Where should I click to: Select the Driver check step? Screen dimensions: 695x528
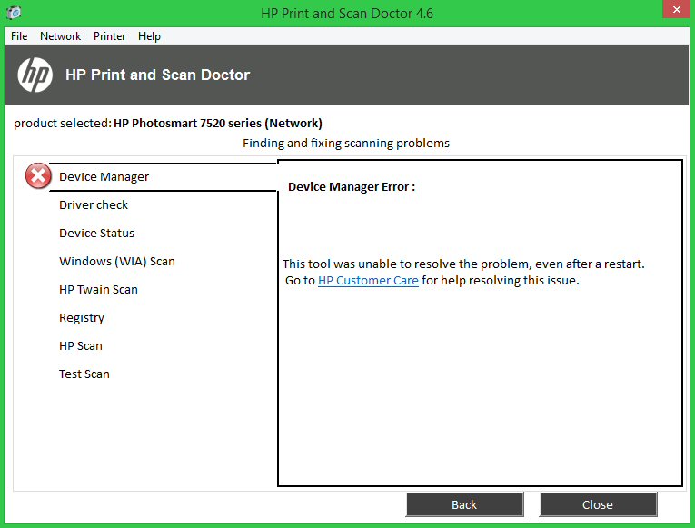point(94,204)
